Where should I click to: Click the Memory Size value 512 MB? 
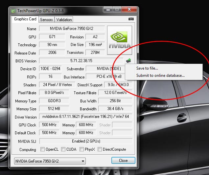[x=54, y=109]
